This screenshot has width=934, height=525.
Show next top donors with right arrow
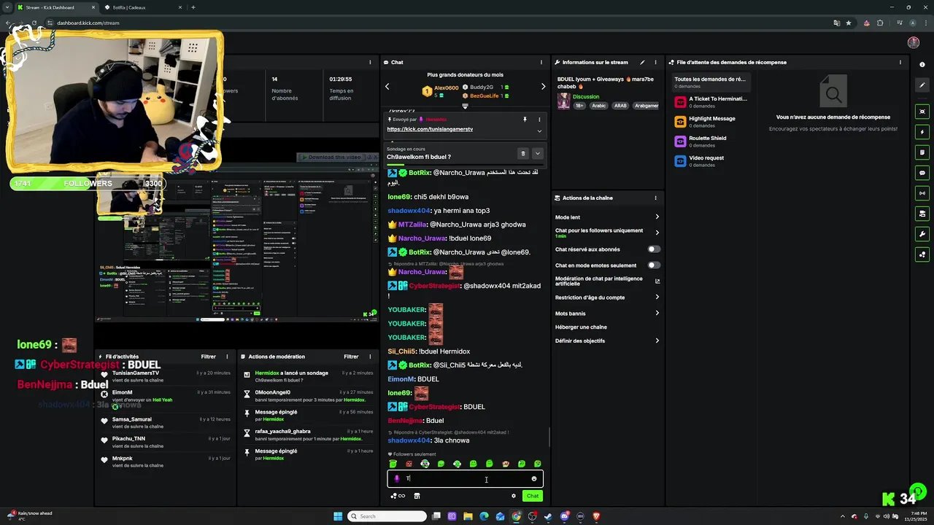click(543, 86)
